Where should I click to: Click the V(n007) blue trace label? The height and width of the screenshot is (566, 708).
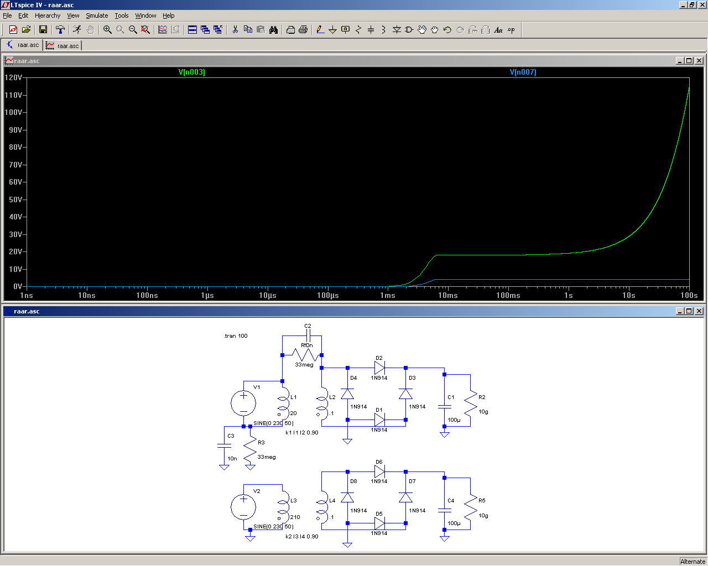[523, 72]
